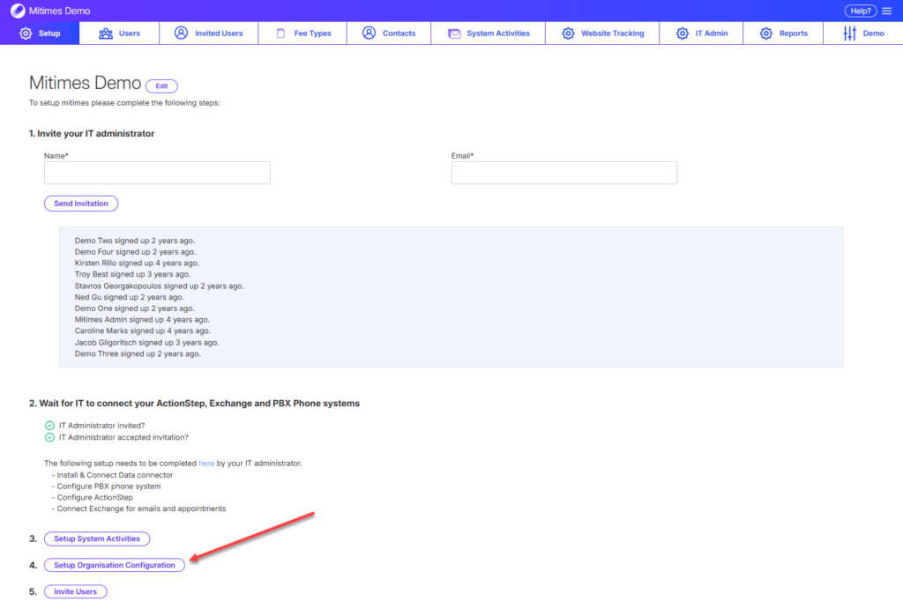
Task: Click the Fee Types document icon
Action: pos(280,33)
